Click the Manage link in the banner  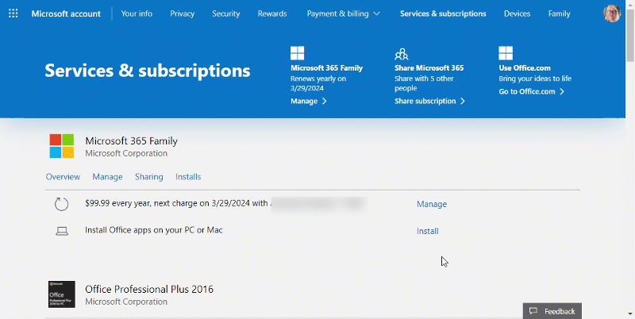pos(304,102)
